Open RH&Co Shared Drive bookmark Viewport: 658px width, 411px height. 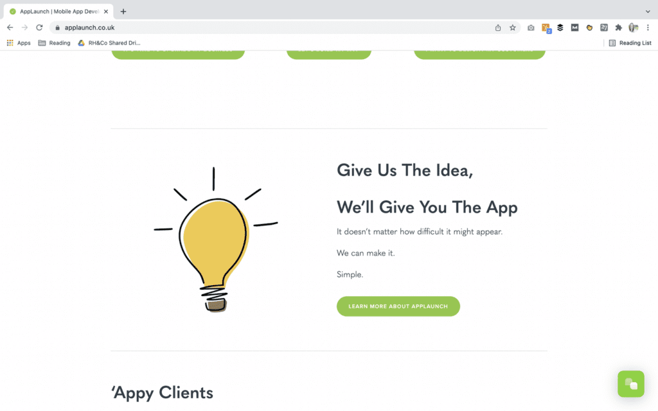pyautogui.click(x=109, y=43)
